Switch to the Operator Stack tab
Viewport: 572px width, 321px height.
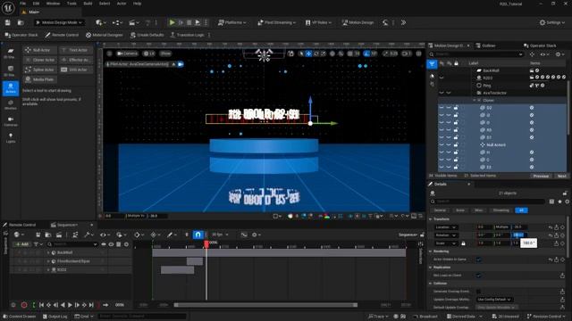[x=540, y=45]
